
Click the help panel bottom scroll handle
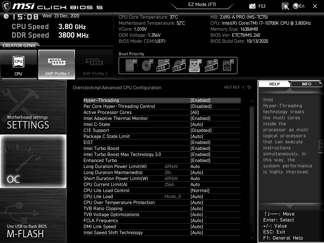(x=290, y=206)
